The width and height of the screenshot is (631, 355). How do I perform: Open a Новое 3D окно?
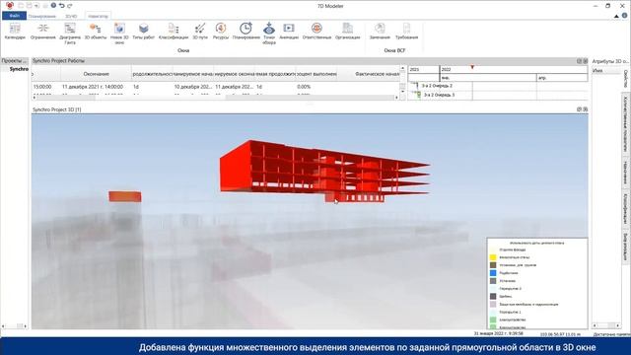[119, 33]
